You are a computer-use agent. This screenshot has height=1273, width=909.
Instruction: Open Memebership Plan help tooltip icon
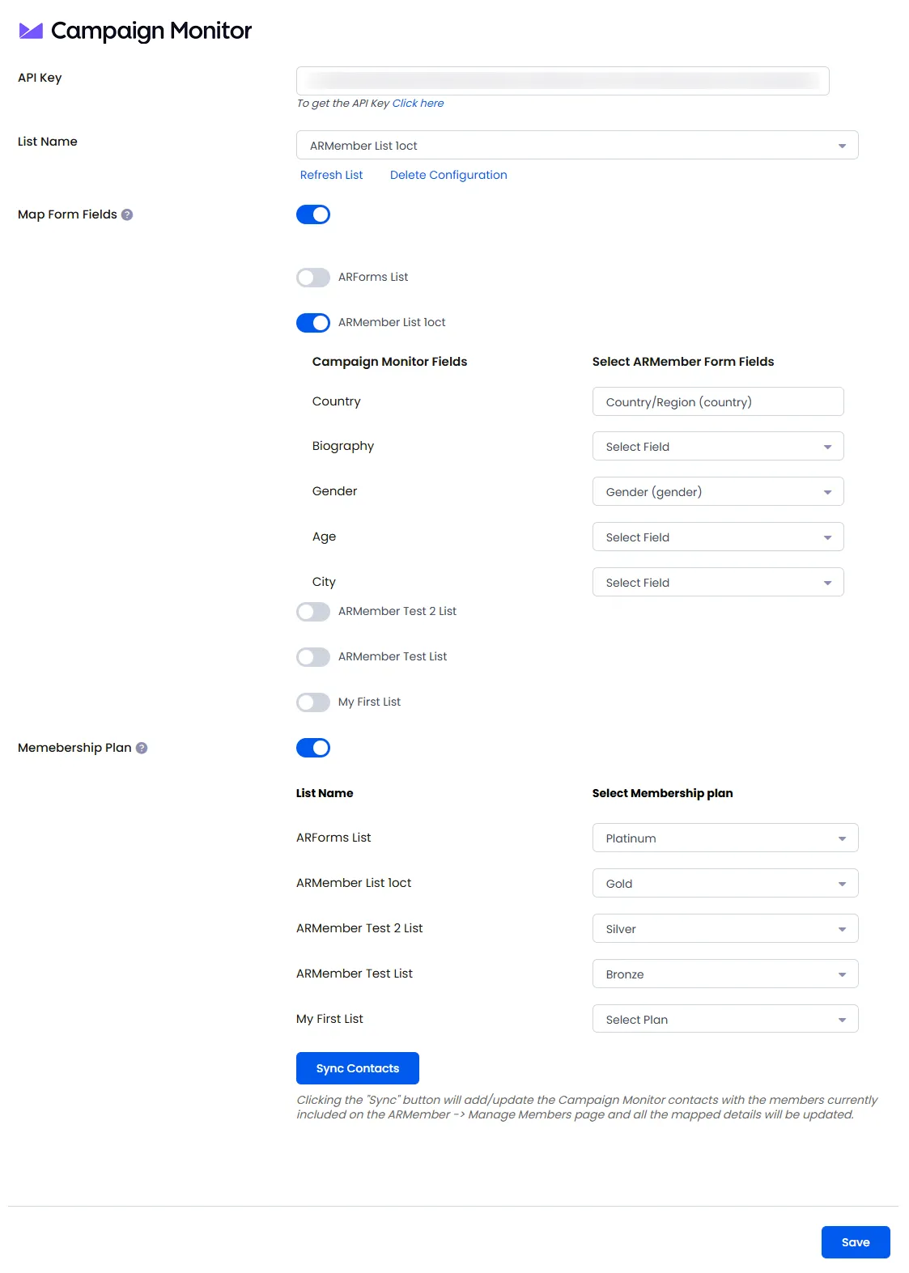point(142,748)
